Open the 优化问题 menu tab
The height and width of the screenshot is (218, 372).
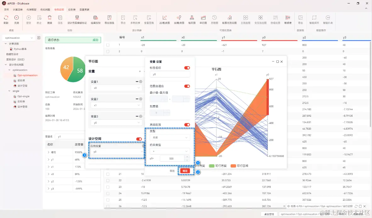tap(45, 10)
